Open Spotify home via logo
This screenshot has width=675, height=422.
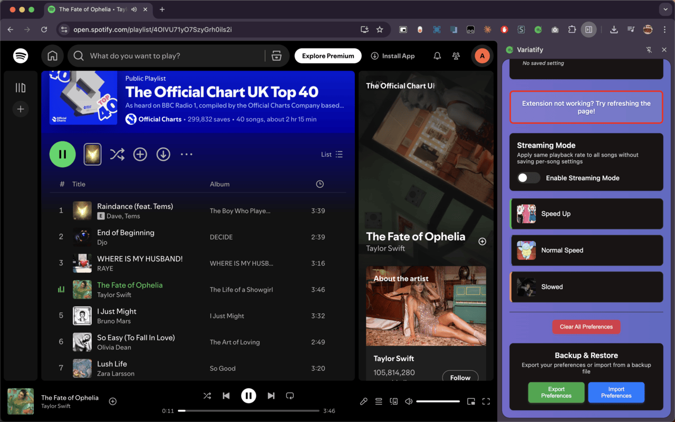(21, 56)
